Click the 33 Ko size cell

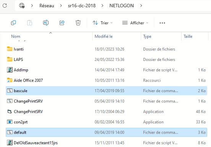point(201,122)
